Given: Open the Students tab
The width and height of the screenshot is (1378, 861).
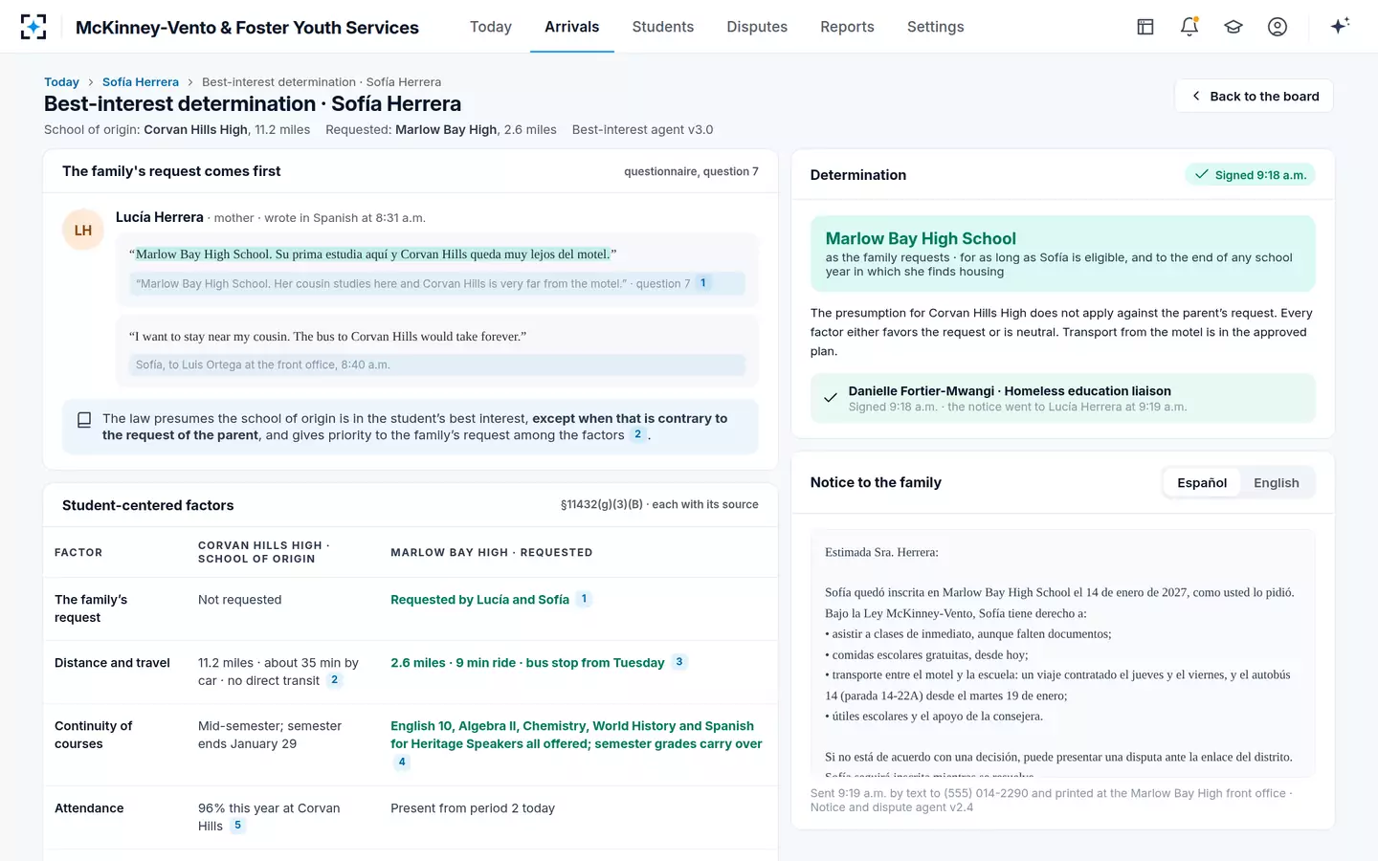Looking at the screenshot, I should pyautogui.click(x=663, y=27).
